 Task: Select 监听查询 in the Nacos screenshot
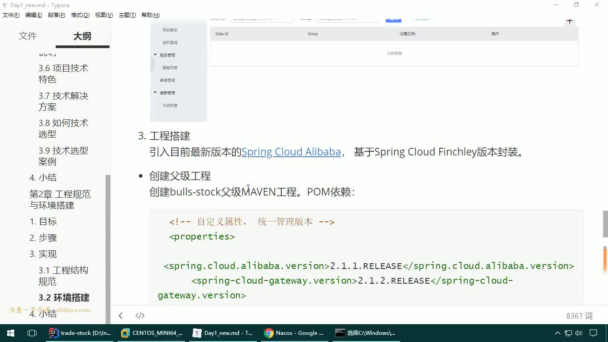170,42
